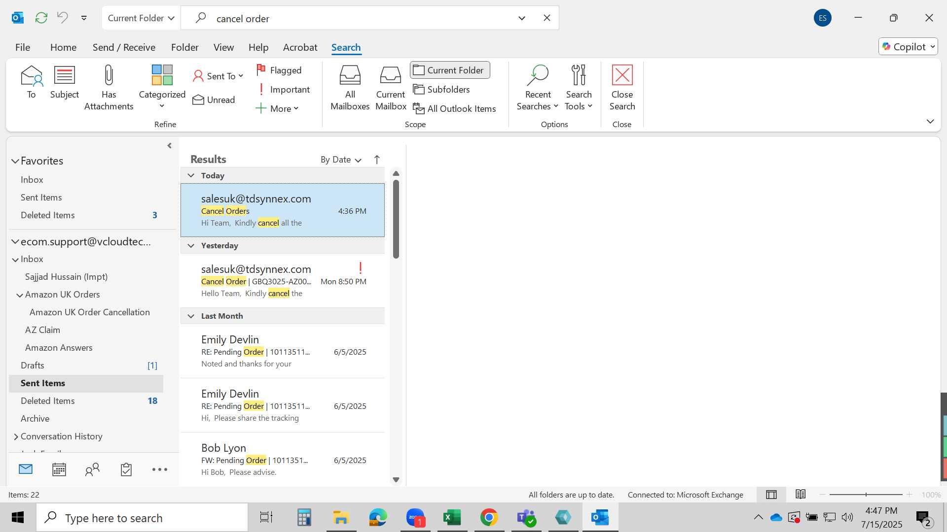Open Tasks view in navigation bar
Viewport: 947px width, 532px height.
coord(126,469)
